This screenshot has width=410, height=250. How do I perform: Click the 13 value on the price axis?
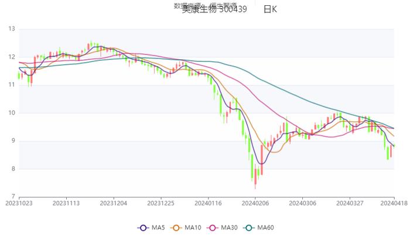click(12, 29)
